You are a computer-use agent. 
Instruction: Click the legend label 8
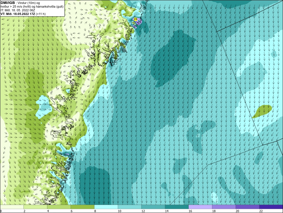(x=95, y=211)
